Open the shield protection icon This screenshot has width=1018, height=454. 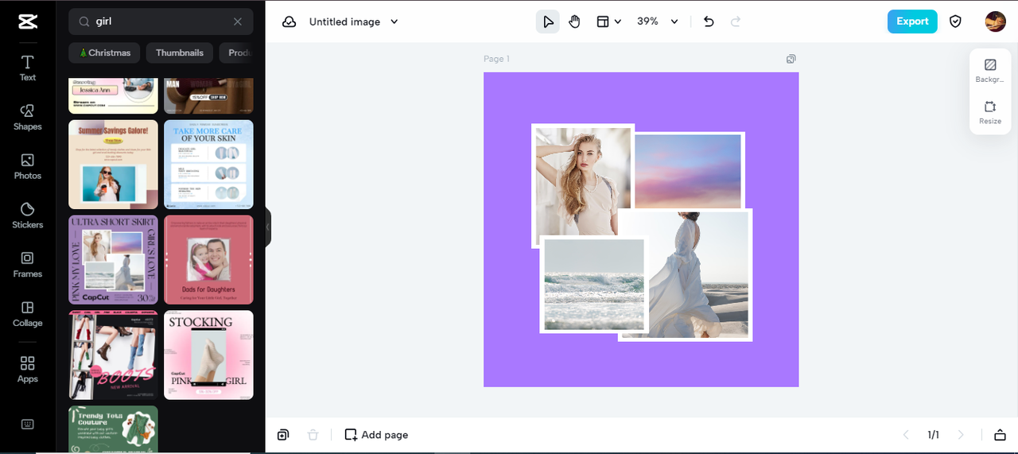[x=955, y=21]
